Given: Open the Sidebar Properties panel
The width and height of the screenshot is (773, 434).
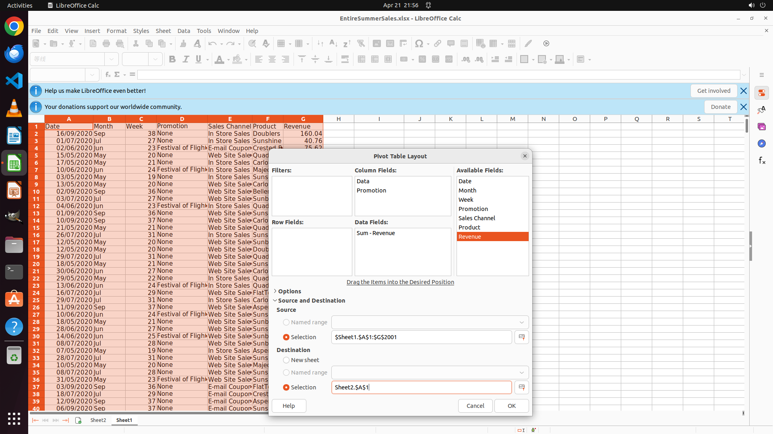Looking at the screenshot, I should [x=762, y=93].
